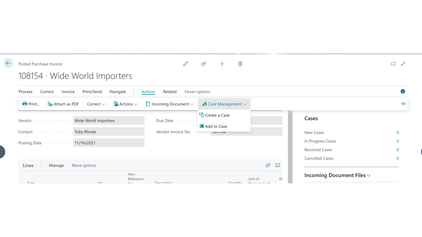Expand the Incoming Document dropdown
This screenshot has height=237, width=422.
[170, 104]
